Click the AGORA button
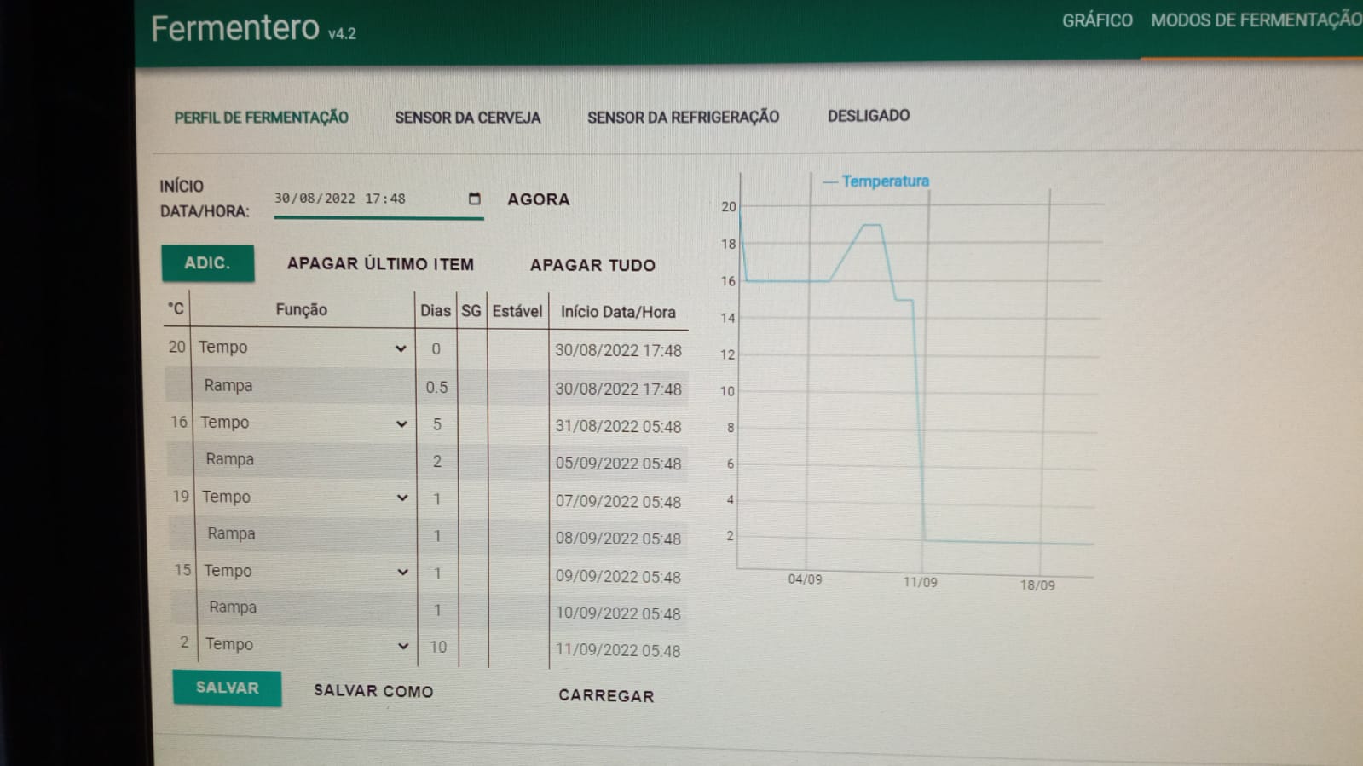The height and width of the screenshot is (766, 1363). point(539,199)
